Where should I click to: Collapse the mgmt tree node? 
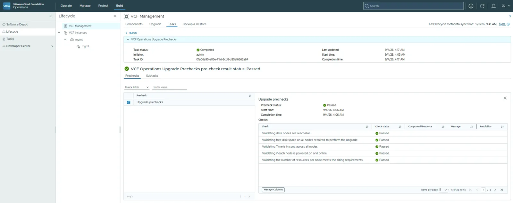[x=65, y=40]
